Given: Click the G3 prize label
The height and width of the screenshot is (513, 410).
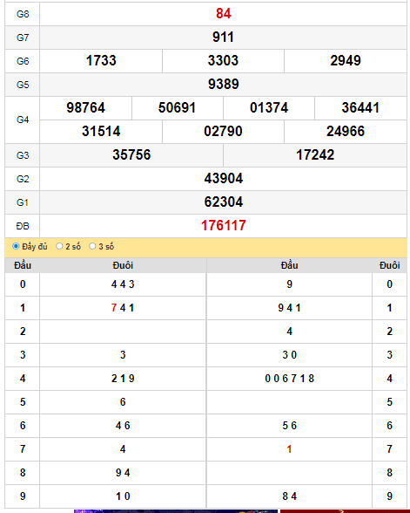Looking at the screenshot, I should [23, 155].
